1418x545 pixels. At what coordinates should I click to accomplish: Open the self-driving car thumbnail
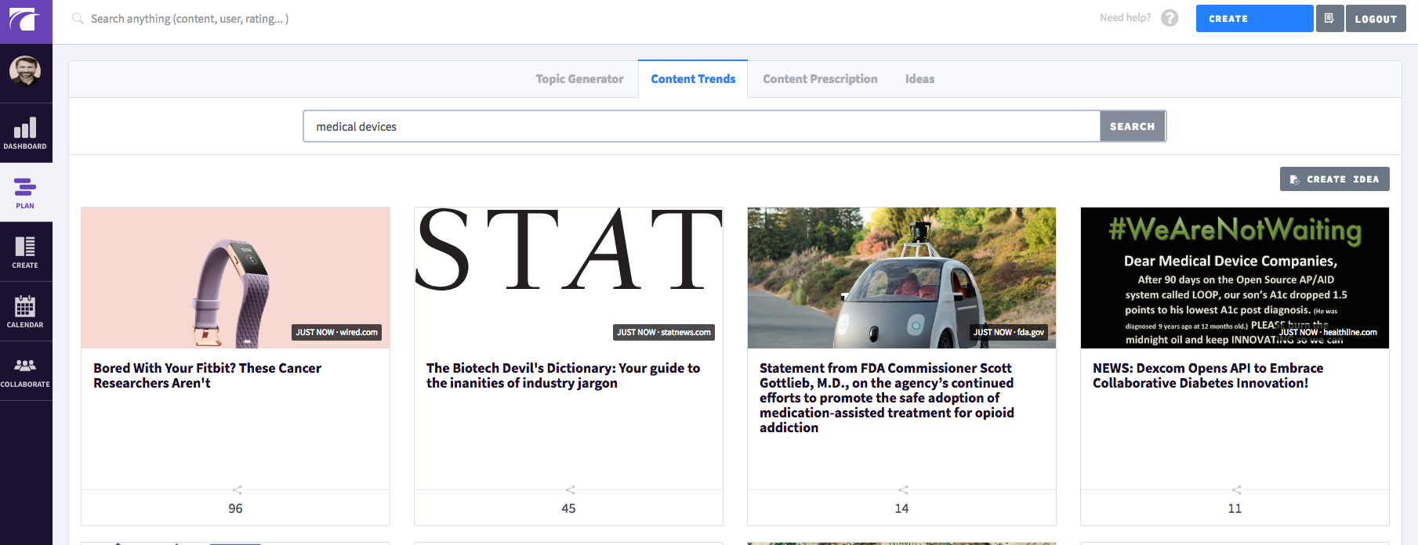point(901,278)
